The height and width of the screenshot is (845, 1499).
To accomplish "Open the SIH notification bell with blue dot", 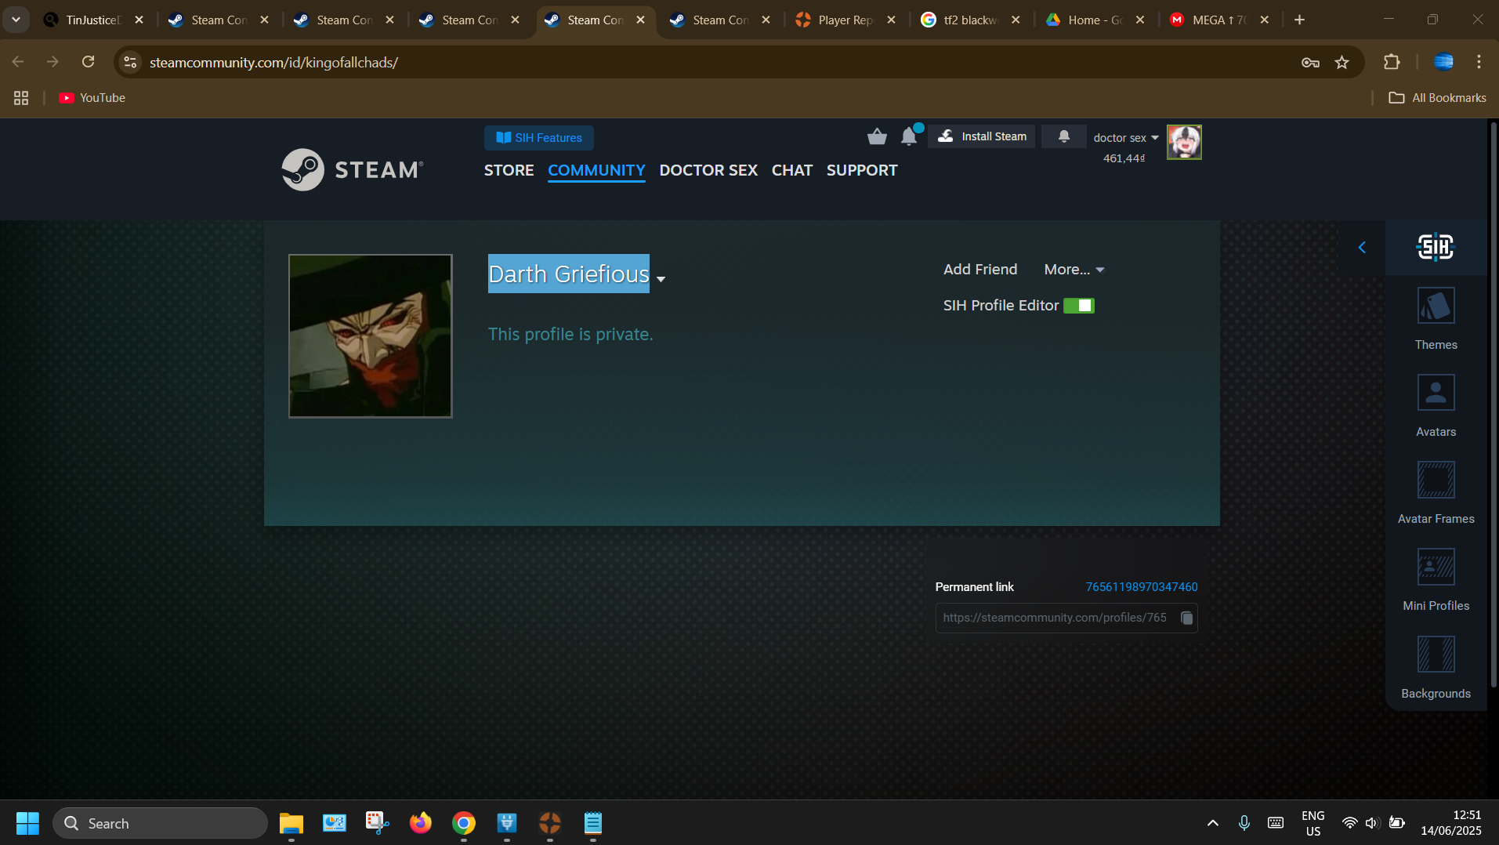I will [x=909, y=136].
